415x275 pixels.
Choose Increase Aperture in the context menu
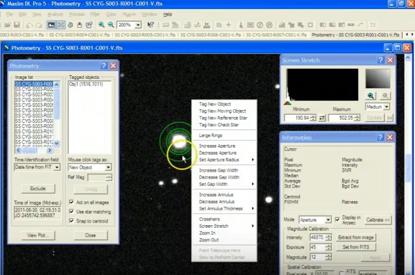click(x=217, y=146)
